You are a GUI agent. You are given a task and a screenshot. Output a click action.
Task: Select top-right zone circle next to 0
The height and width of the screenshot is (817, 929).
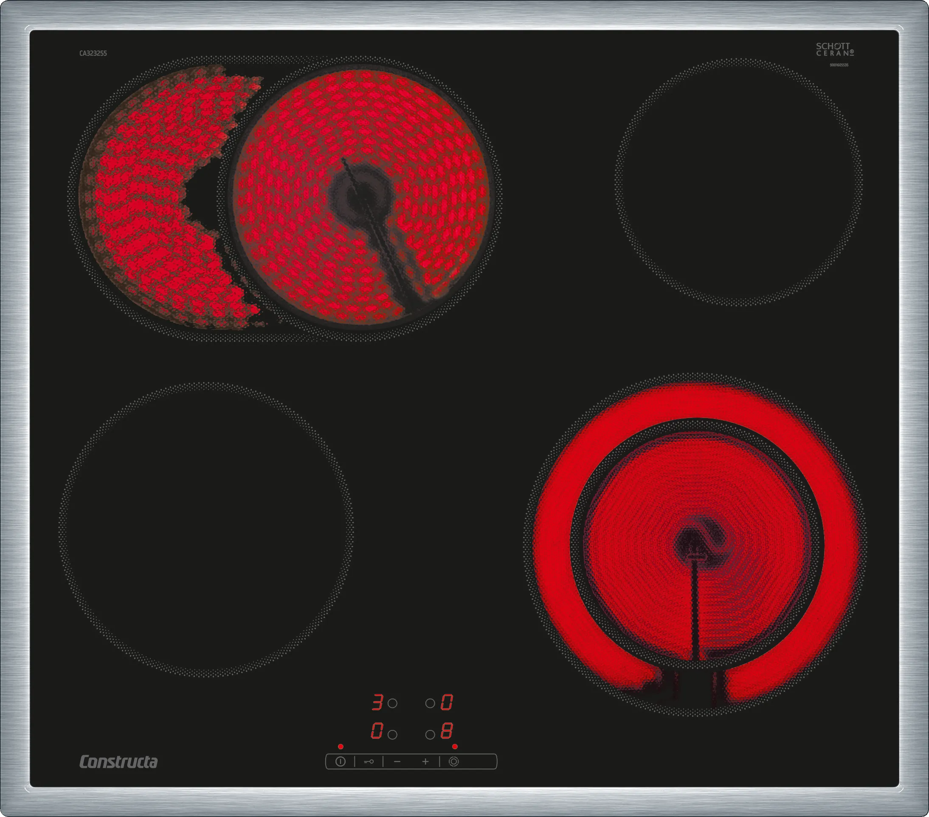click(430, 703)
